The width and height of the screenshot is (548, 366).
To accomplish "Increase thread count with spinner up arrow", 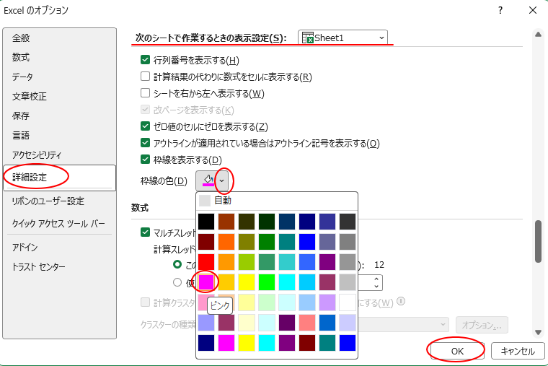I will pyautogui.click(x=376, y=279).
